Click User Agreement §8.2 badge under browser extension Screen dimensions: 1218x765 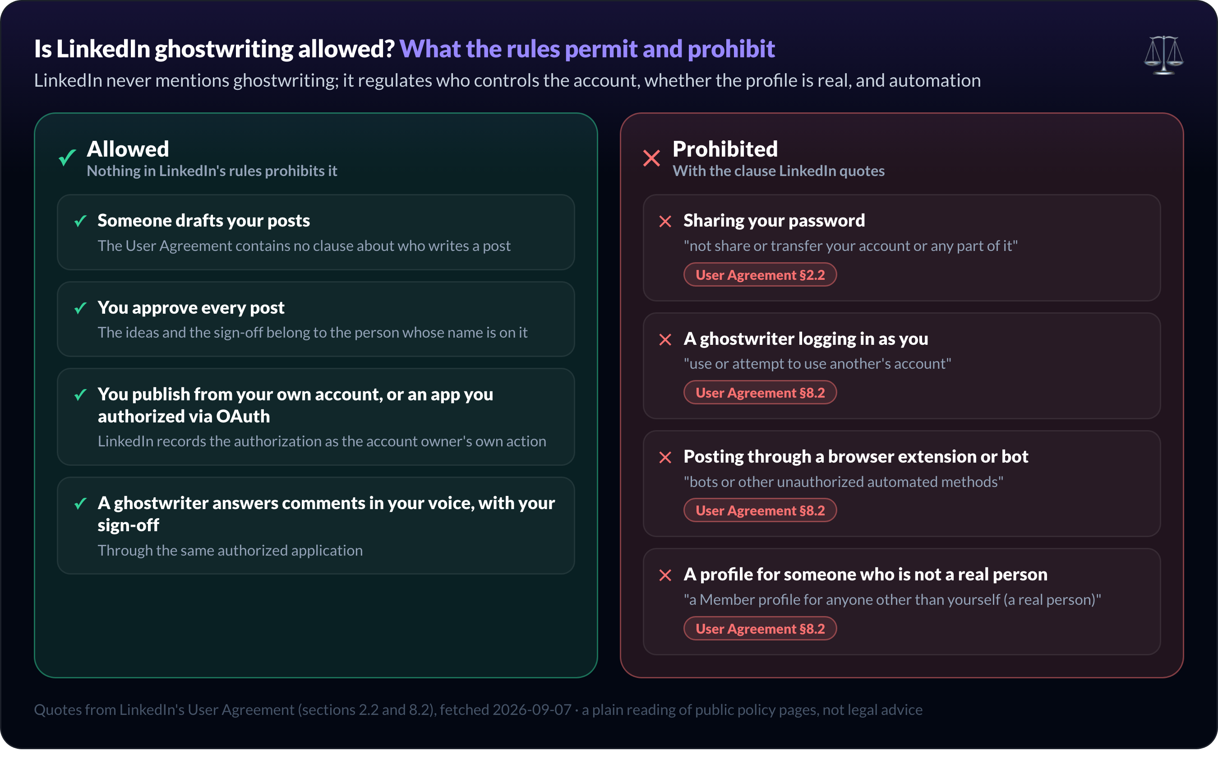760,510
